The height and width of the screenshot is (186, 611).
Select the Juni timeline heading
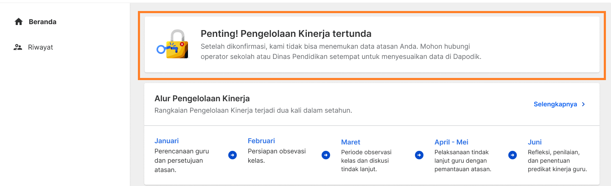(x=535, y=142)
